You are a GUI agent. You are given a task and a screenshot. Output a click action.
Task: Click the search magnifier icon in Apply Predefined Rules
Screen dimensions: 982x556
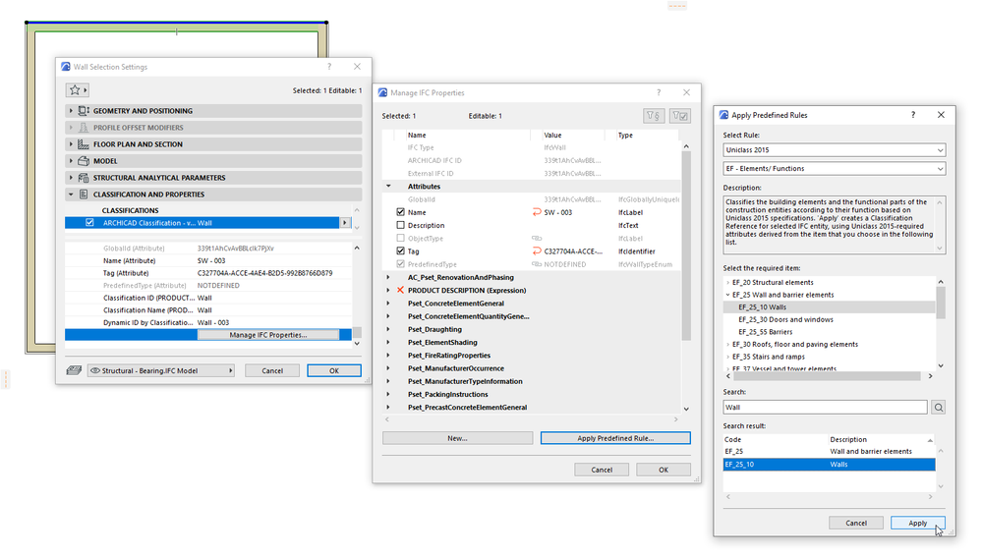pos(938,408)
